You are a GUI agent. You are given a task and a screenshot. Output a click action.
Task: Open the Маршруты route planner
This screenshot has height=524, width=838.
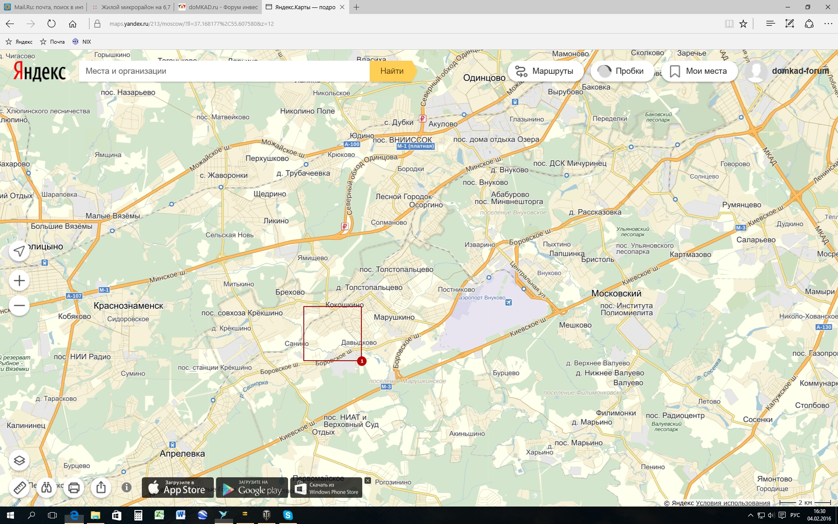coord(545,71)
